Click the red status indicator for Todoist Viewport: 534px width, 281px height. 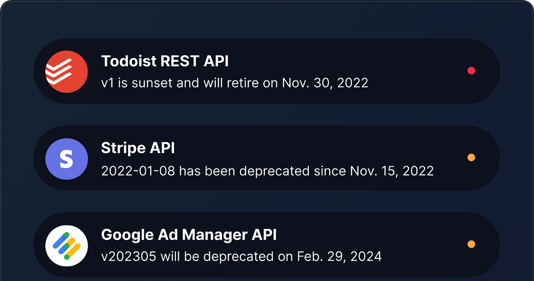(471, 70)
